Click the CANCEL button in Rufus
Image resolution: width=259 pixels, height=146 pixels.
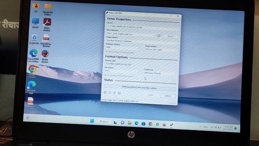[x=168, y=96]
